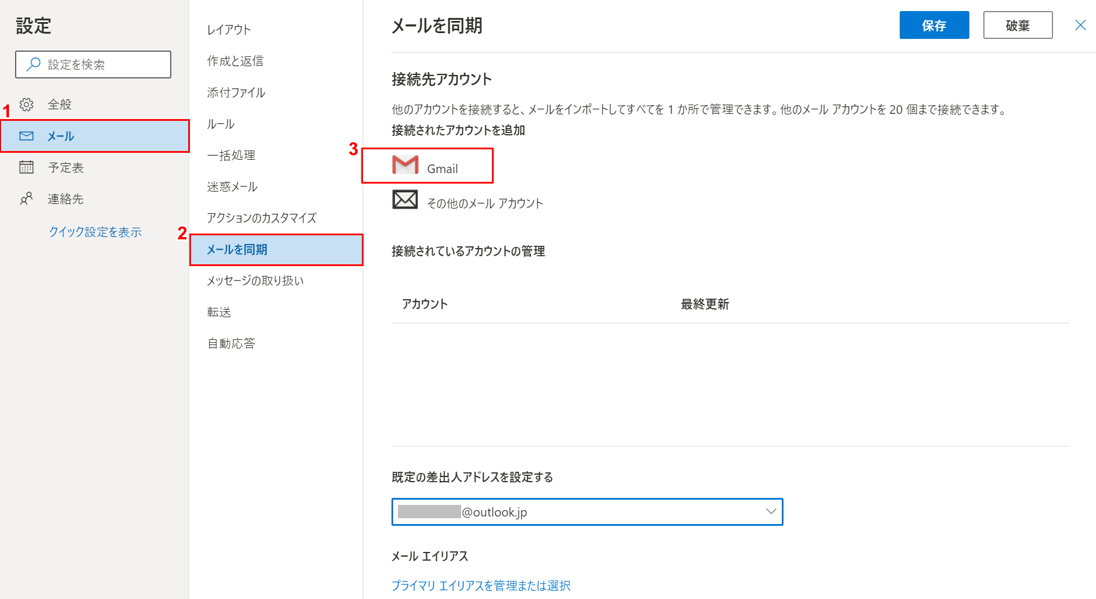The height and width of the screenshot is (599, 1096).
Task: Close the settings panel with the X
Action: (x=1080, y=25)
